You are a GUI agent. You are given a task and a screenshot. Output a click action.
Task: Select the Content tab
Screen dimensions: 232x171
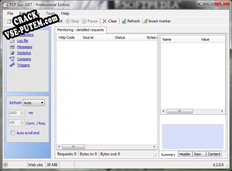[x=214, y=154]
